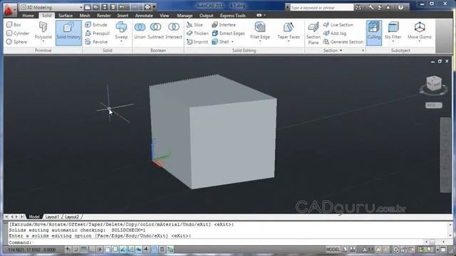
Task: Click the Undo icon in quick access toolbar
Action: click(x=123, y=7)
